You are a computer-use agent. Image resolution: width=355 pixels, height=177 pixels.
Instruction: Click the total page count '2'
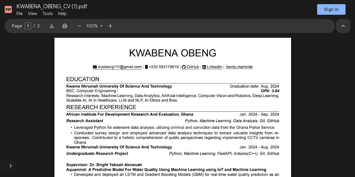38,26
